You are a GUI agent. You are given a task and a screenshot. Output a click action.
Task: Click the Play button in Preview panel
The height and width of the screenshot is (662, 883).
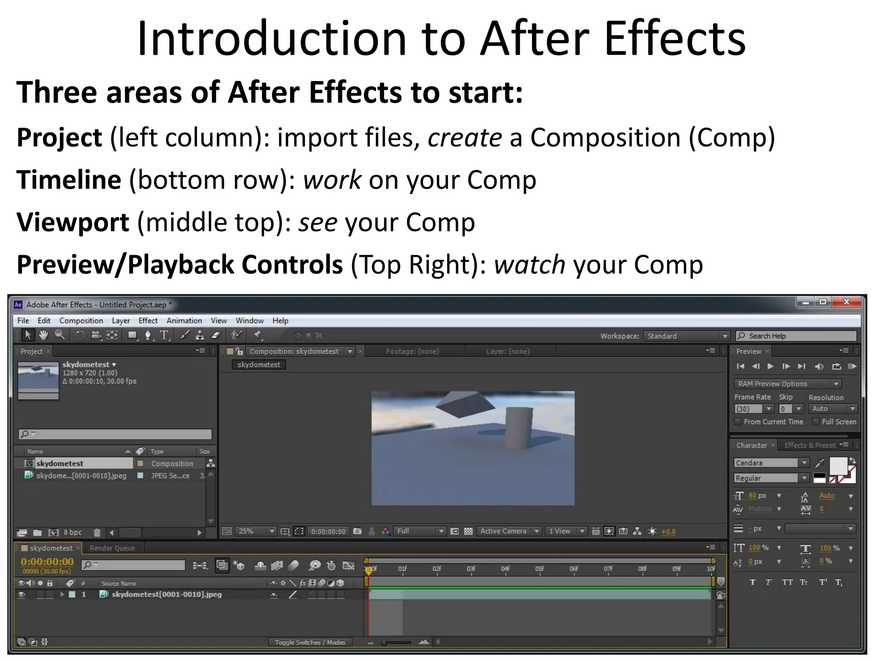click(770, 366)
